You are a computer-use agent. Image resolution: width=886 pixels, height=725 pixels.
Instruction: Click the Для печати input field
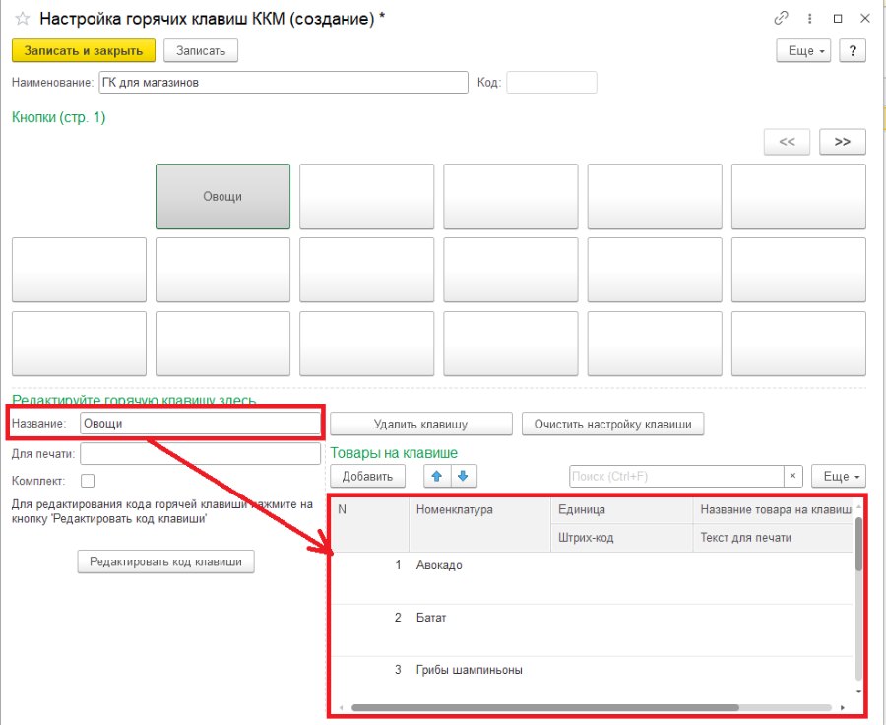tap(200, 453)
